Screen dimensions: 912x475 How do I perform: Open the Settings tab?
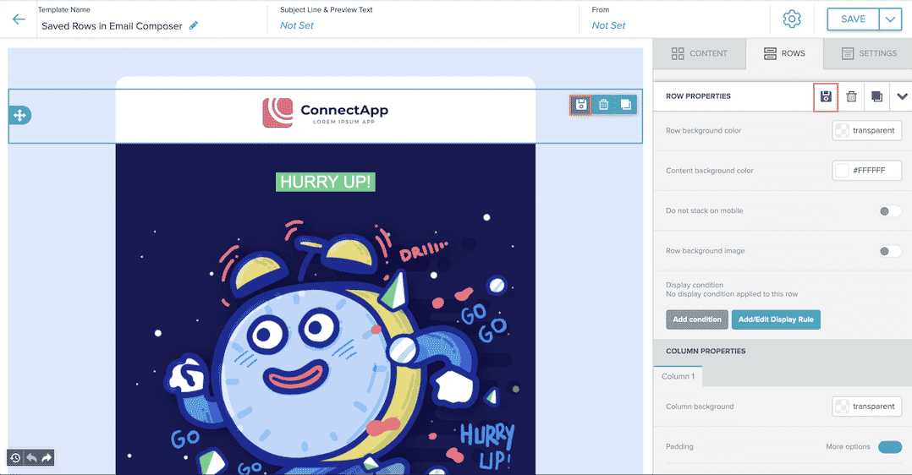tap(869, 53)
